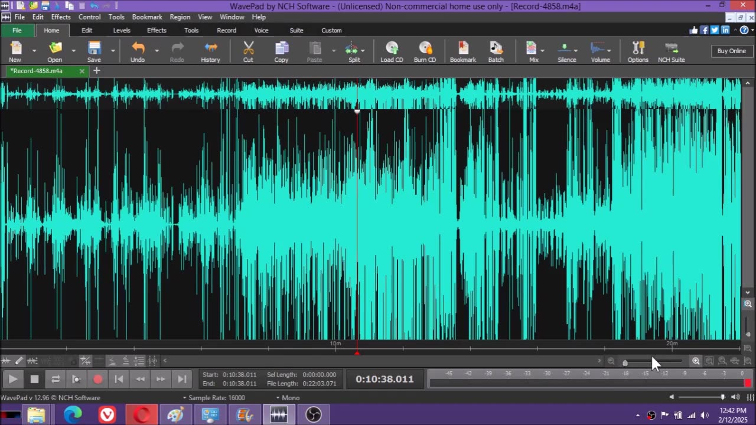
Task: Open the Region menu
Action: click(x=180, y=17)
